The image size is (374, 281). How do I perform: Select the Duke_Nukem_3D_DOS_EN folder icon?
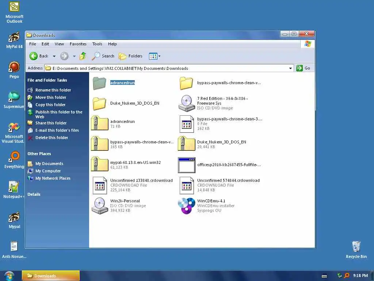coord(99,104)
